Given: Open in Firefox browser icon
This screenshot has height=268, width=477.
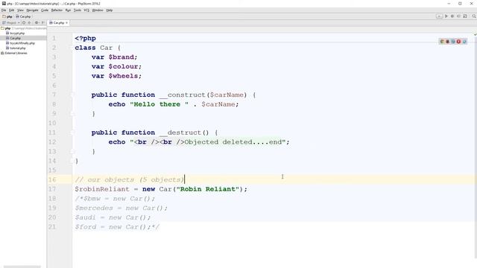Looking at the screenshot, I should point(447,42).
